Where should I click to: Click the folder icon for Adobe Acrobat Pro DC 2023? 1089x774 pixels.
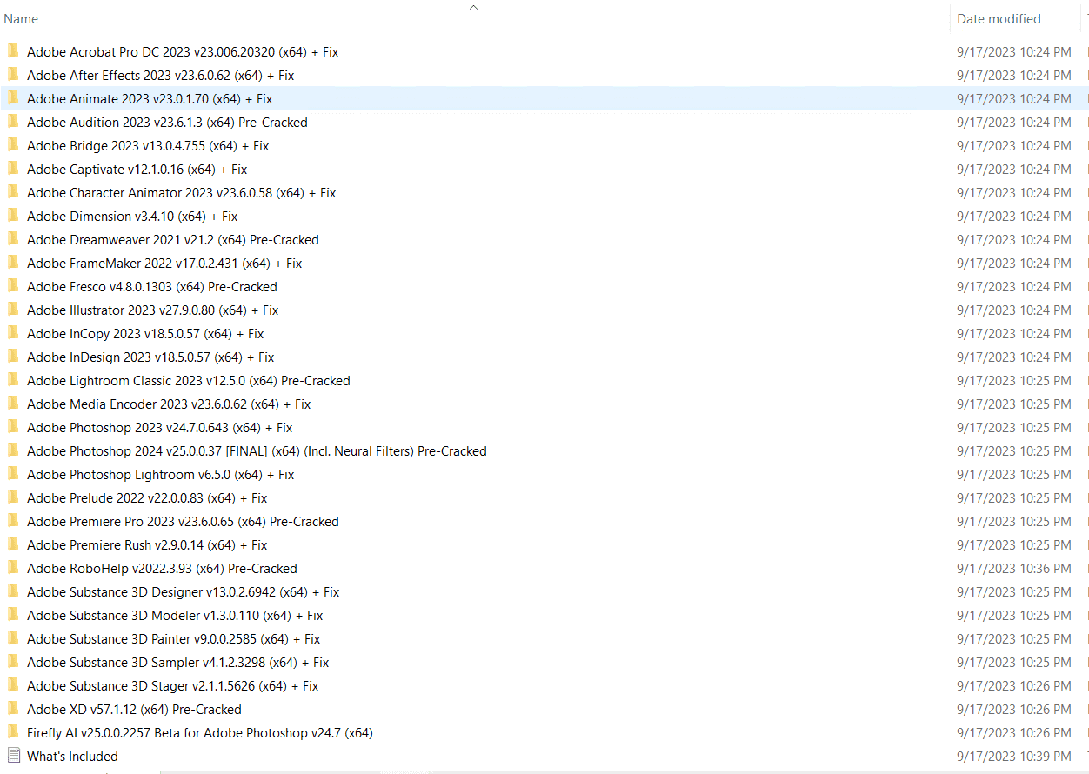(13, 51)
